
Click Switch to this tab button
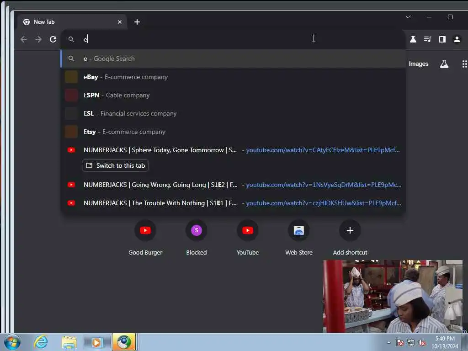pyautogui.click(x=115, y=165)
